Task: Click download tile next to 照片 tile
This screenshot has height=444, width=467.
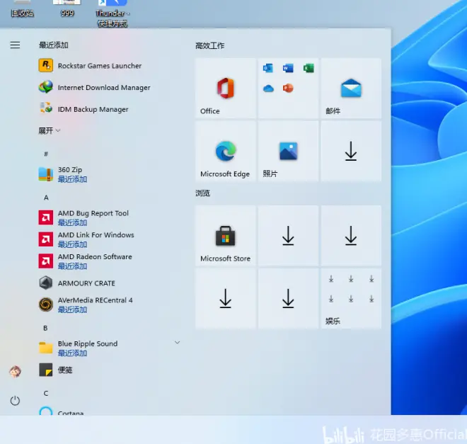Action: [x=351, y=151]
